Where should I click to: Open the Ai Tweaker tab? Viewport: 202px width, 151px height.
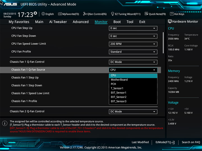click(58, 22)
